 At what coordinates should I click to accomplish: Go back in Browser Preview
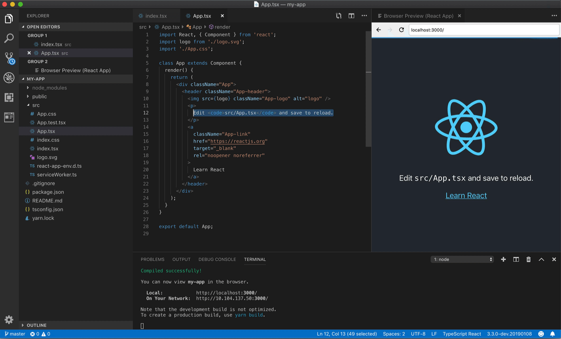[379, 30]
